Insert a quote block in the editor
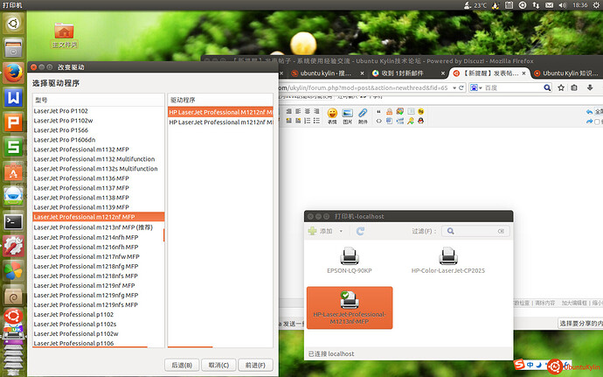The width and height of the screenshot is (603, 377). 378,111
